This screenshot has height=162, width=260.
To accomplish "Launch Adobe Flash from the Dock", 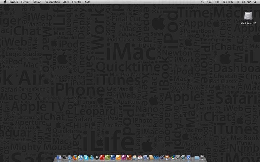I will 102,157.
